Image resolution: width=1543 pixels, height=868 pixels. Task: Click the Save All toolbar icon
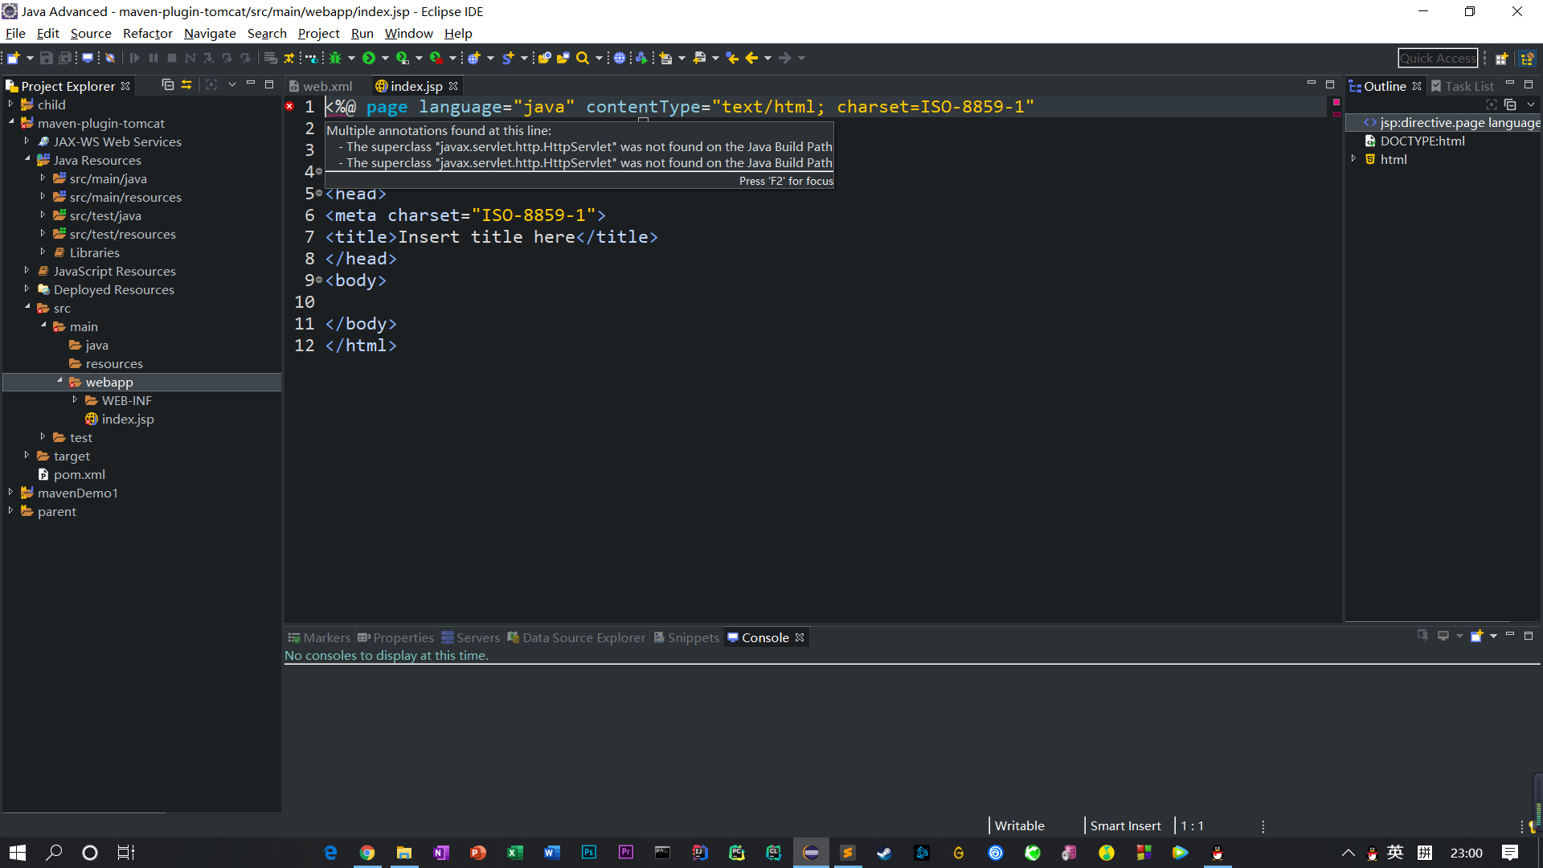66,58
